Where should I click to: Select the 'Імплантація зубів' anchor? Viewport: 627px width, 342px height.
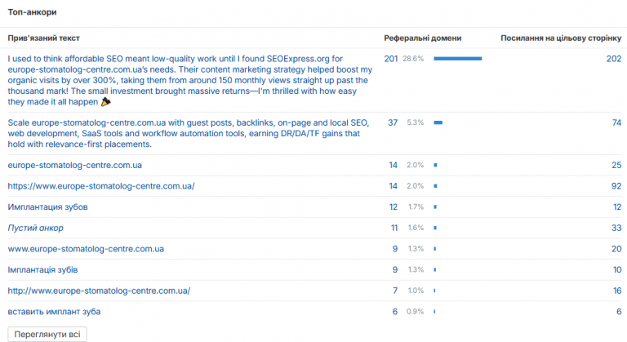tap(42, 269)
